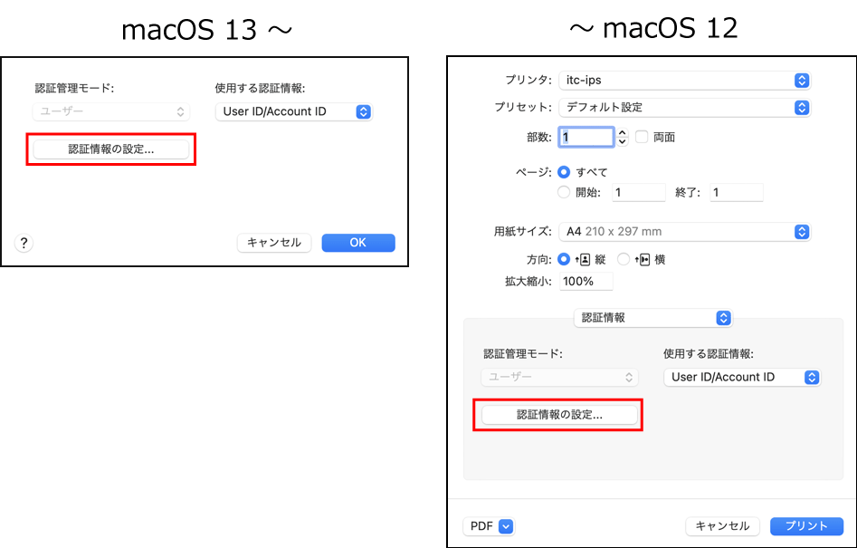Click the portrait orientation icon
Screen dimensions: 857x548
(x=584, y=259)
